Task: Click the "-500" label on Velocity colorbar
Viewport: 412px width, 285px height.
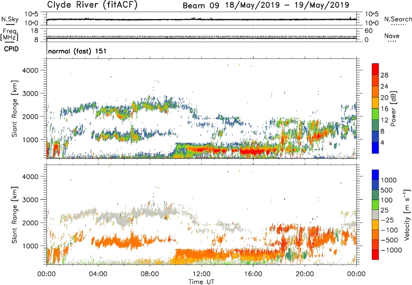Action: (389, 240)
